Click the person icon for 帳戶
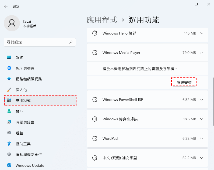 coord(9,111)
